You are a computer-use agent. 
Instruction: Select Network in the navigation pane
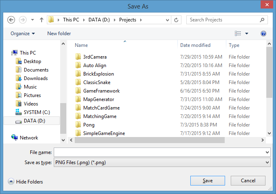coord(29,137)
